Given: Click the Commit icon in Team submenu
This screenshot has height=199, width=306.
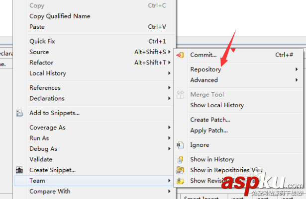Looking at the screenshot, I should [180, 55].
